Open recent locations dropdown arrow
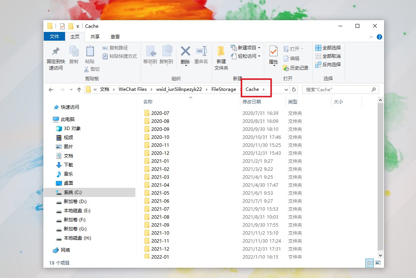This screenshot has height=278, width=416. 71,90
